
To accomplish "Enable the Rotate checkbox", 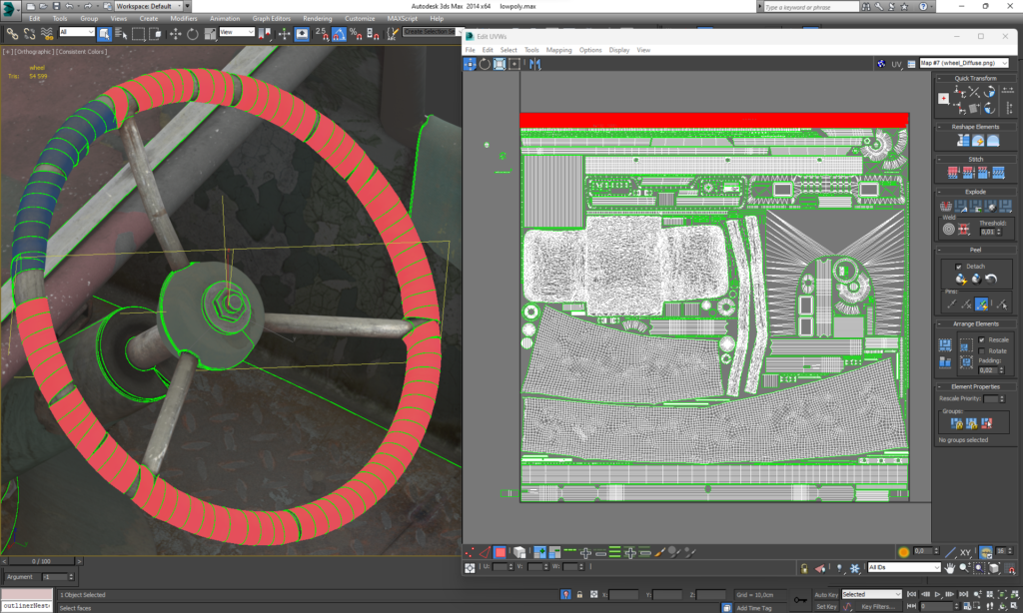I will pyautogui.click(x=980, y=350).
